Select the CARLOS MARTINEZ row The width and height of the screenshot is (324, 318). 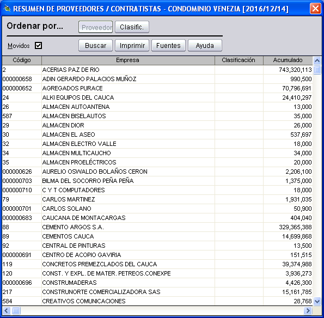tap(157, 199)
